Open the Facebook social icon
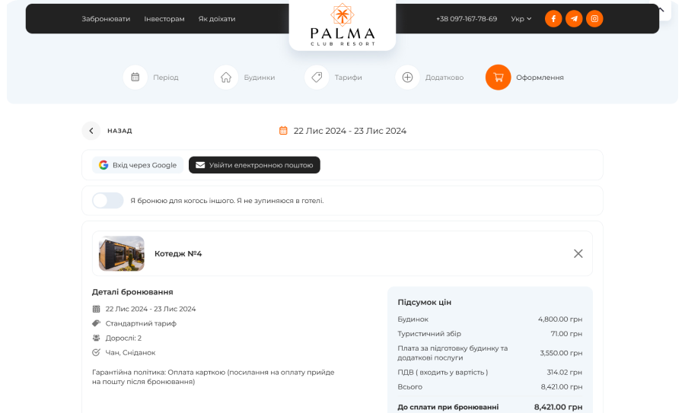Viewport: 685px width, 413px height. pos(553,19)
